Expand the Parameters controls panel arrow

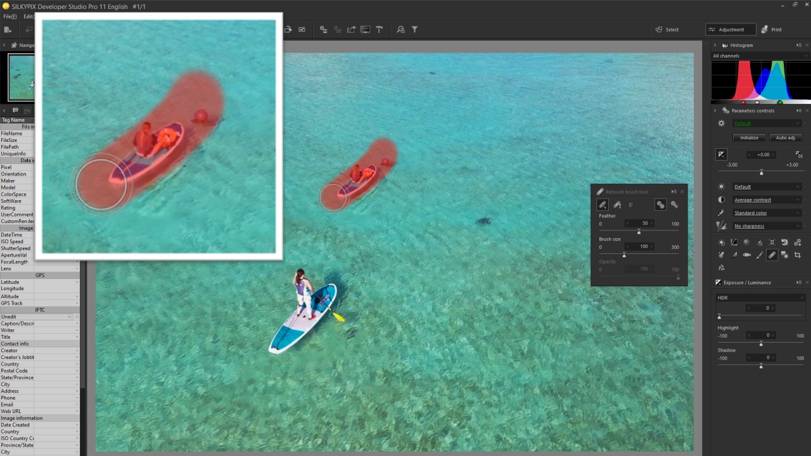tap(715, 111)
